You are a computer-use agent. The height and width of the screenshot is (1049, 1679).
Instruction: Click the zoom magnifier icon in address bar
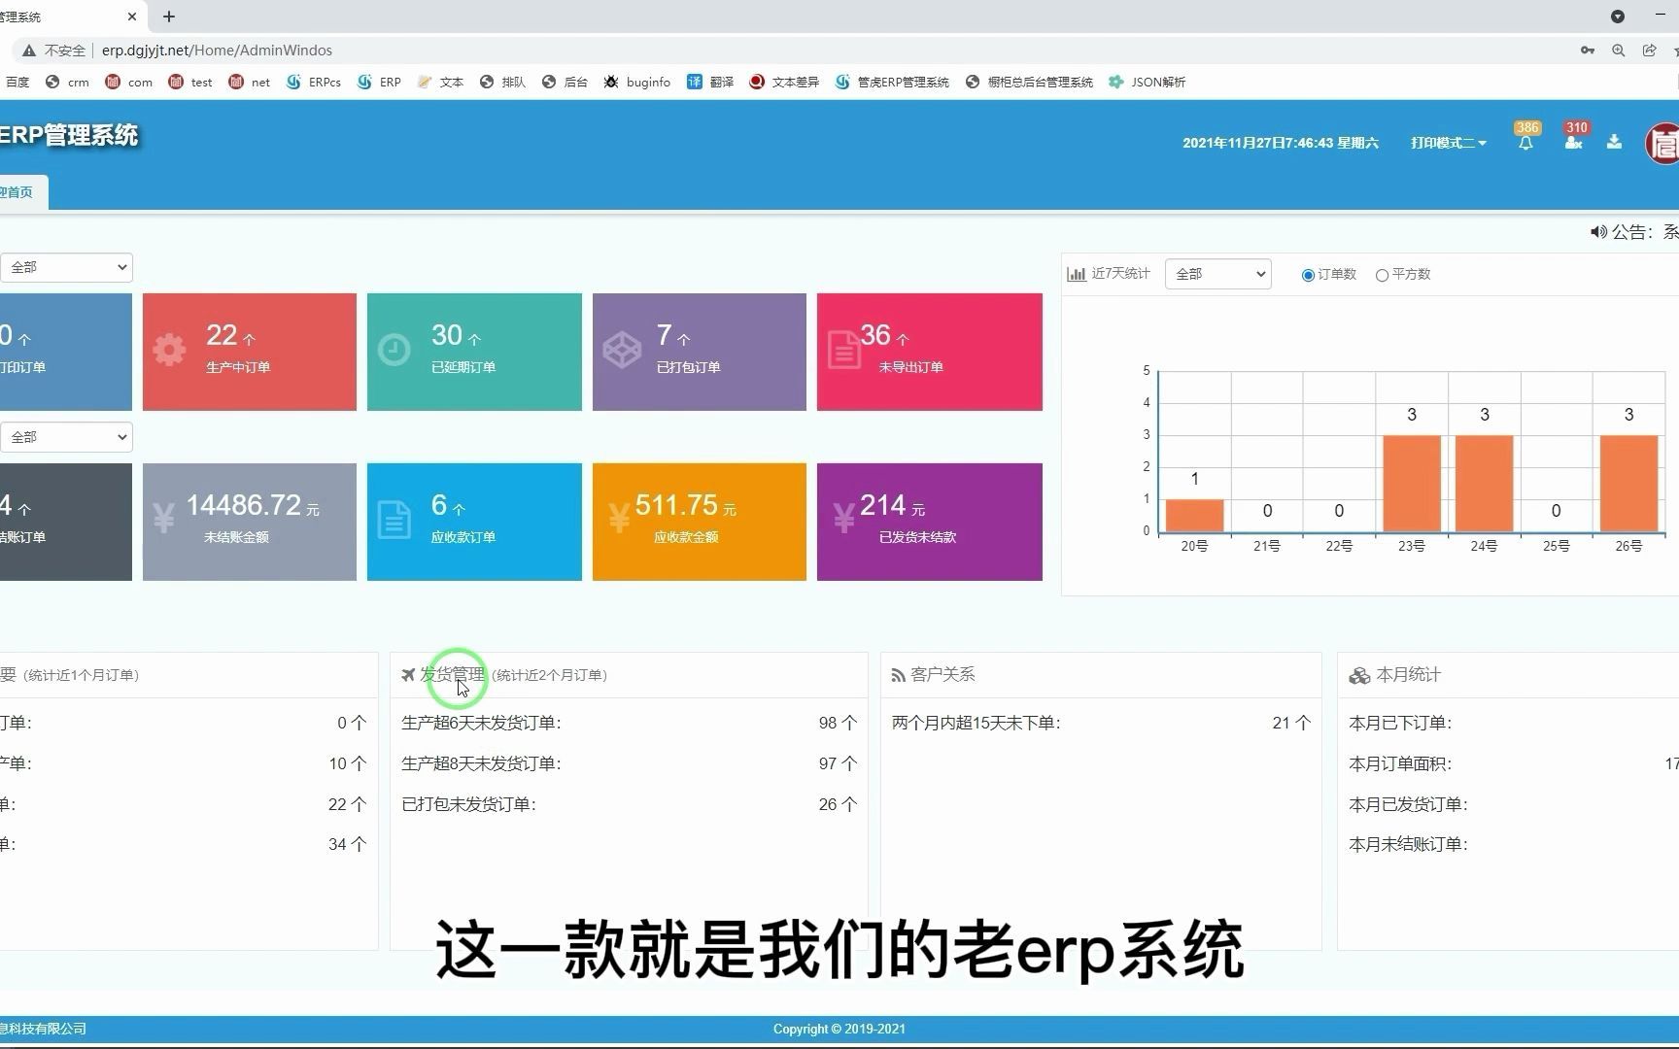click(1619, 51)
